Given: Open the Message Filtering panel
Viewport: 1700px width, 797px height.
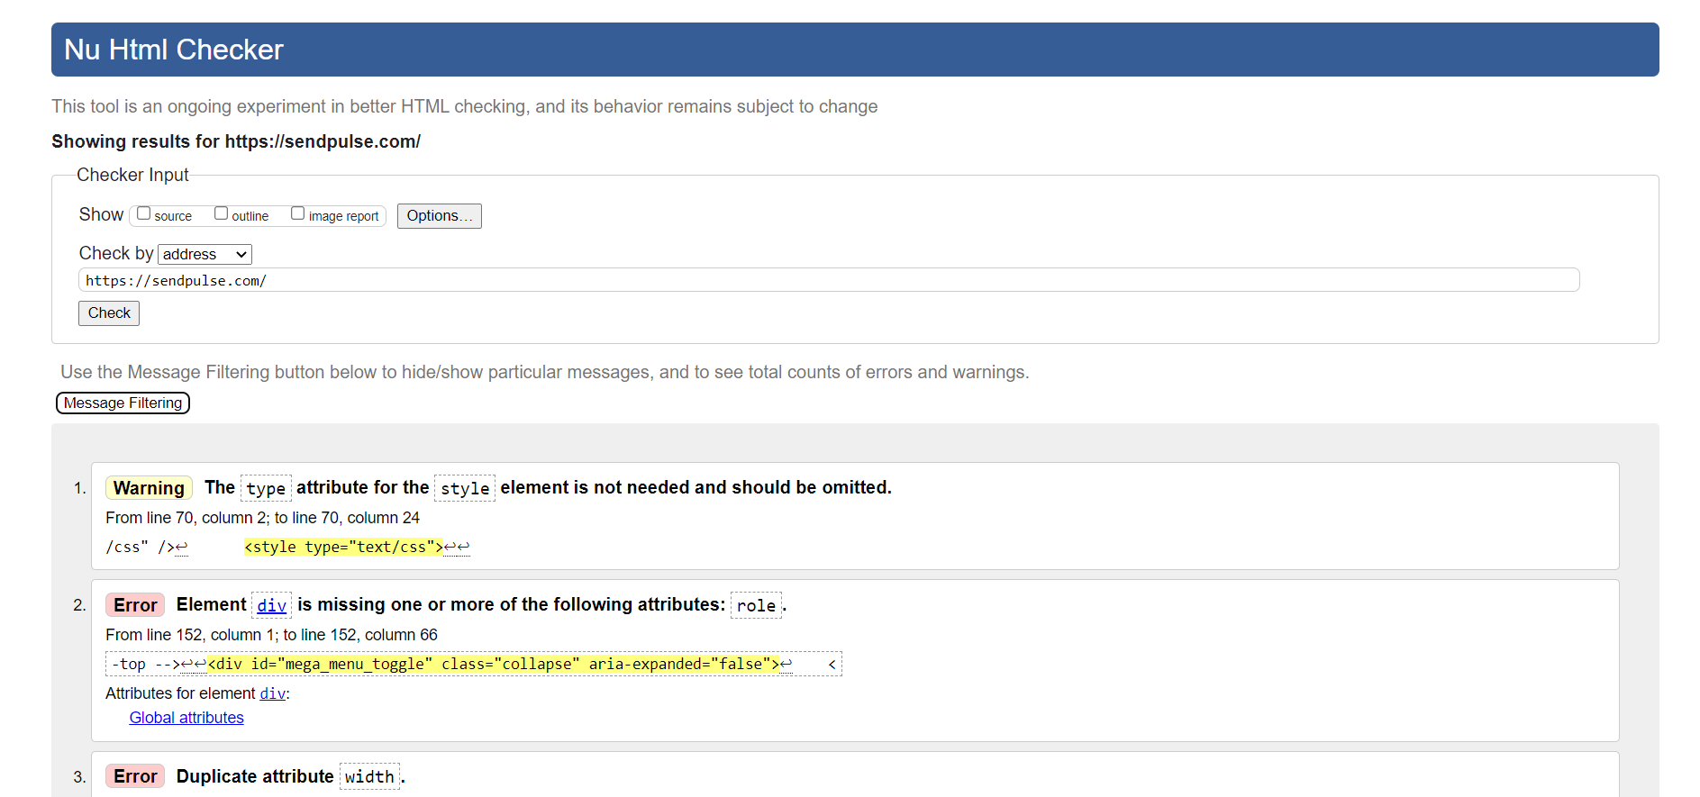Looking at the screenshot, I should [123, 403].
